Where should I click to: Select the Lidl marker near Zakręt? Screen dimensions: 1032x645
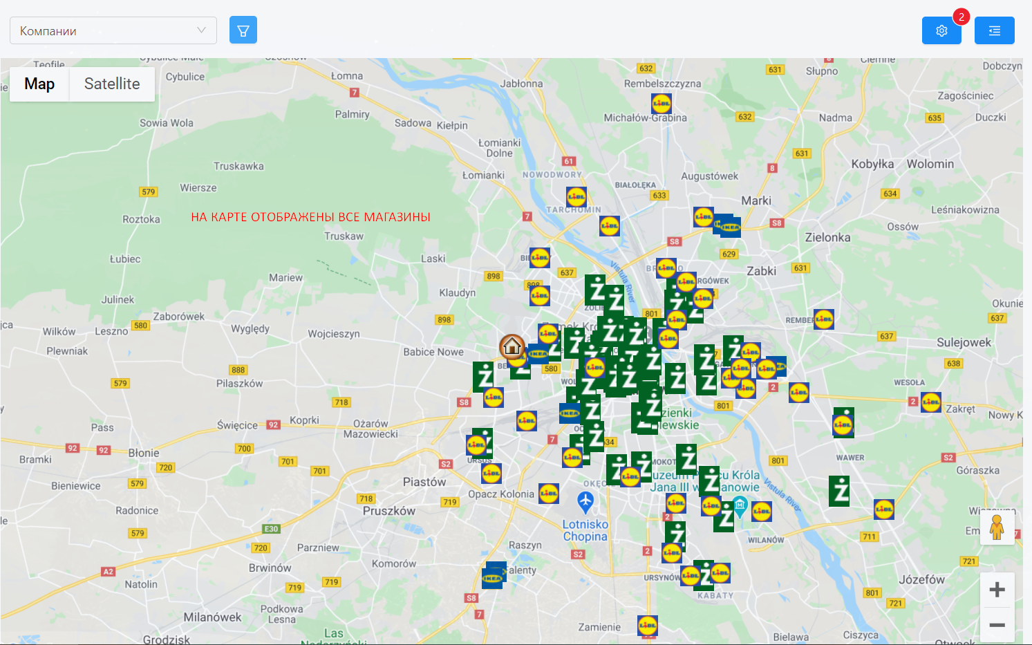pos(931,402)
